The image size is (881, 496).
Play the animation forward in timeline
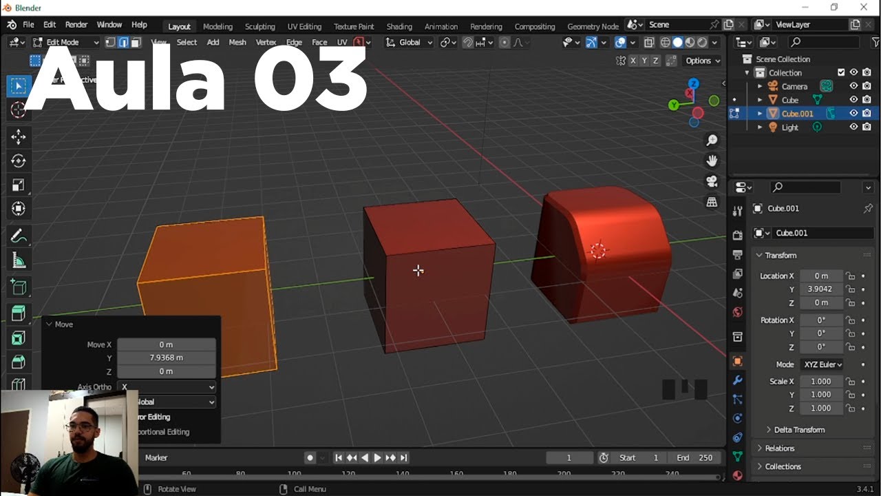click(377, 457)
